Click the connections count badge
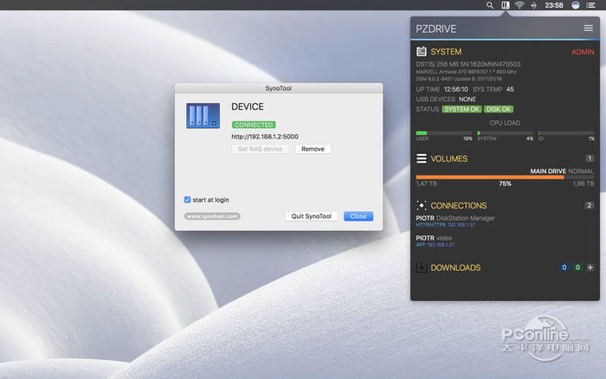Image resolution: width=606 pixels, height=379 pixels. [589, 205]
